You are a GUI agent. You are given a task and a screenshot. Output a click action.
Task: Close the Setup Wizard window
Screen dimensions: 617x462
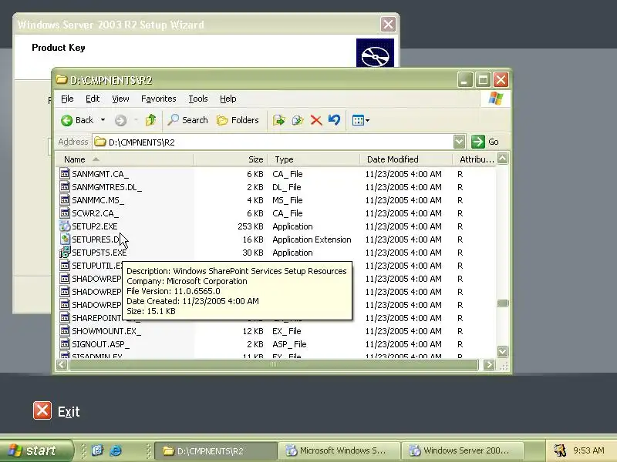(x=388, y=25)
